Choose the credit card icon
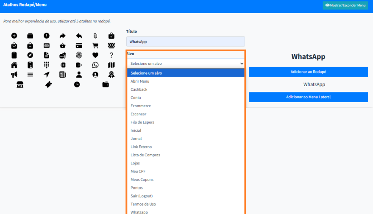 click(x=79, y=45)
